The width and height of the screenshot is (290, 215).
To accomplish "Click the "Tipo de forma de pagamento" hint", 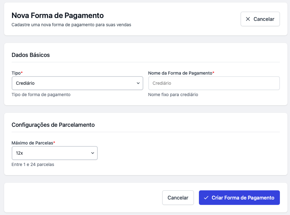I will click(41, 95).
